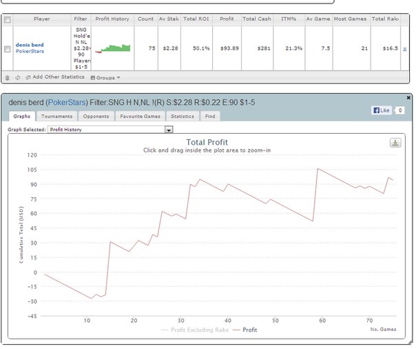Toggle the Profit Excluding Rake legend item
Image resolution: width=416 pixels, height=349 pixels.
coord(195,330)
